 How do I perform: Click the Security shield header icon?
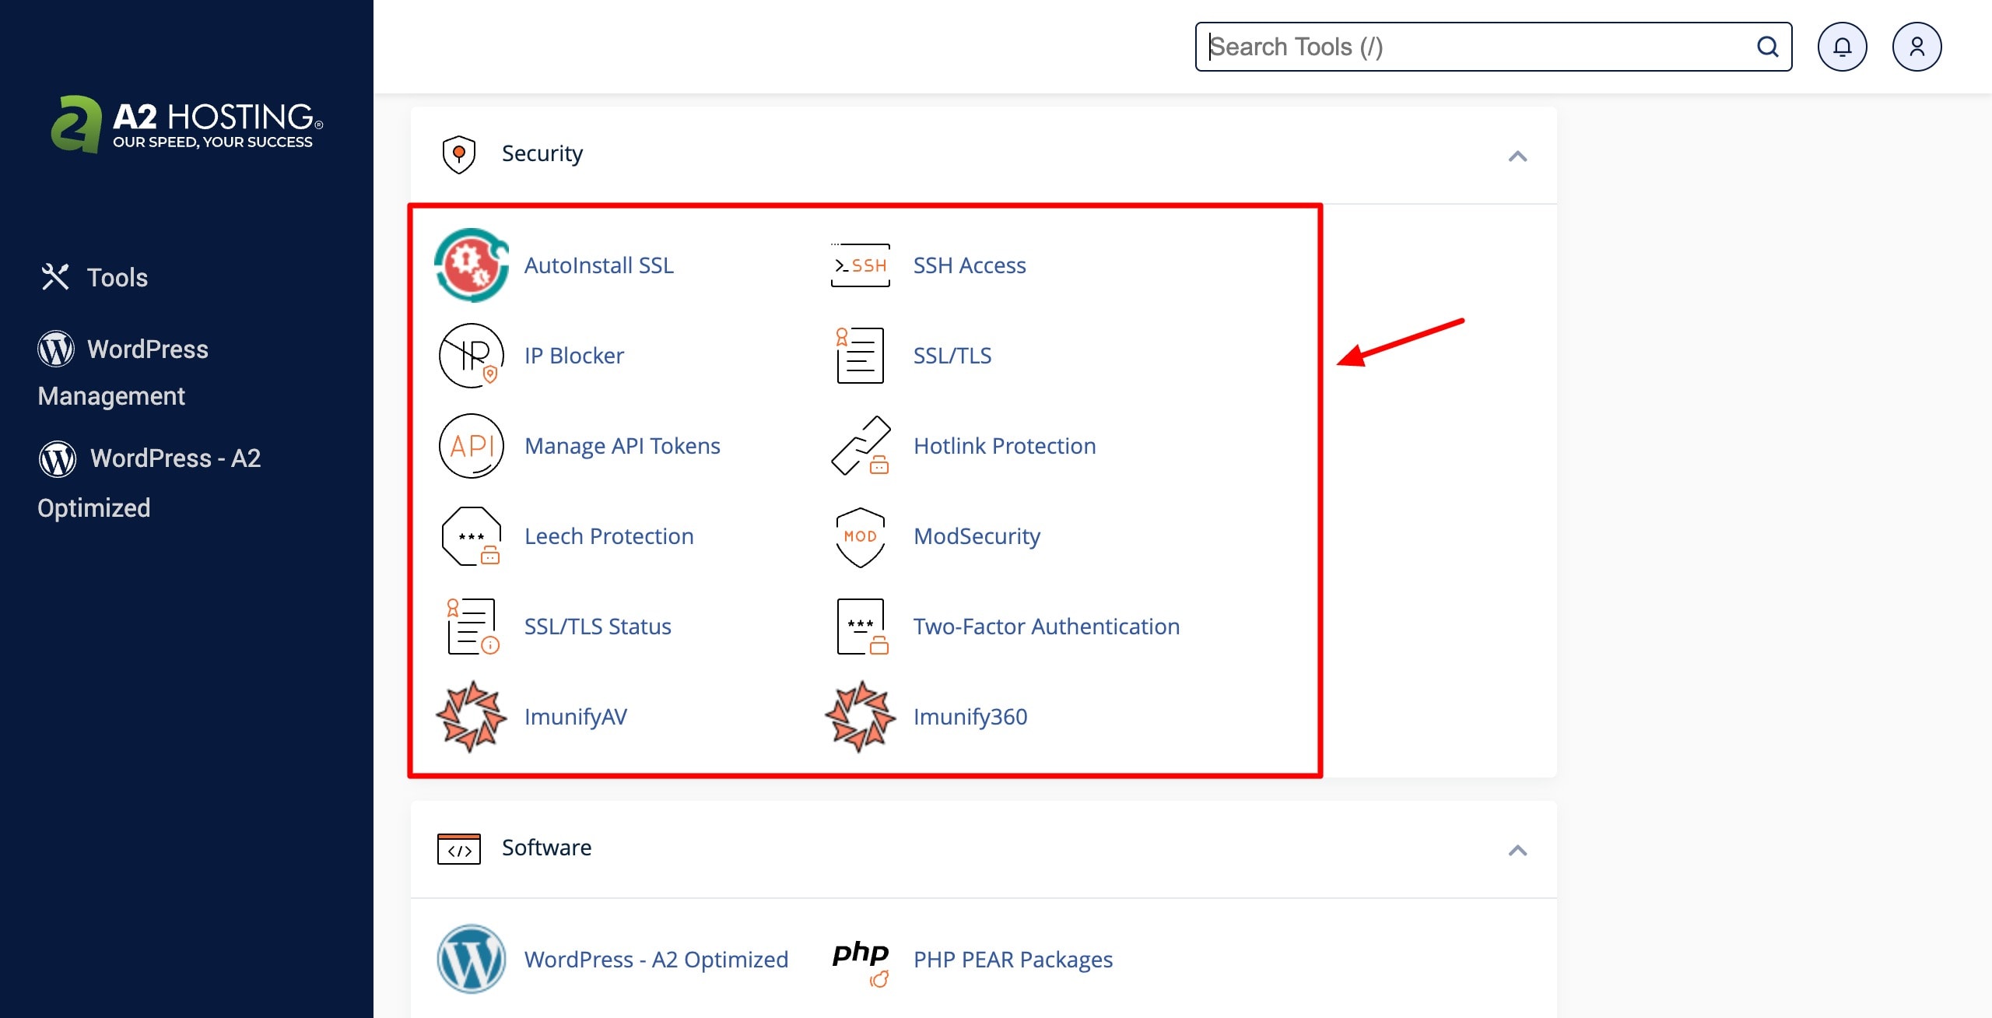tap(459, 154)
